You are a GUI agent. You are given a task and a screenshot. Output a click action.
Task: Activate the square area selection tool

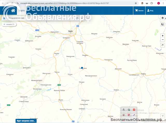coord(163,24)
